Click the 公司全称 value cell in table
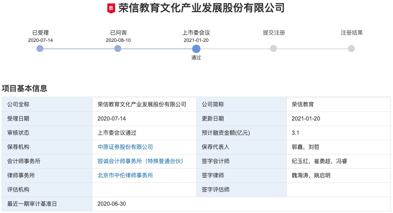 pos(144,104)
